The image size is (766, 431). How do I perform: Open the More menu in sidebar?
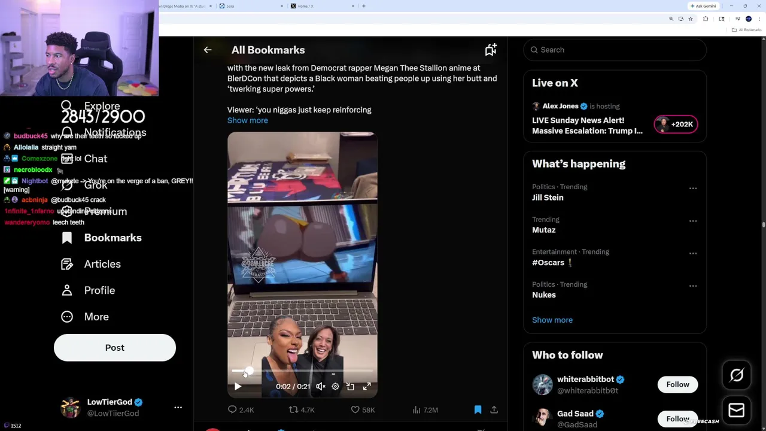click(85, 317)
